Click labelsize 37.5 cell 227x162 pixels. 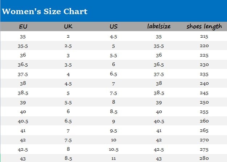[x=158, y=74]
